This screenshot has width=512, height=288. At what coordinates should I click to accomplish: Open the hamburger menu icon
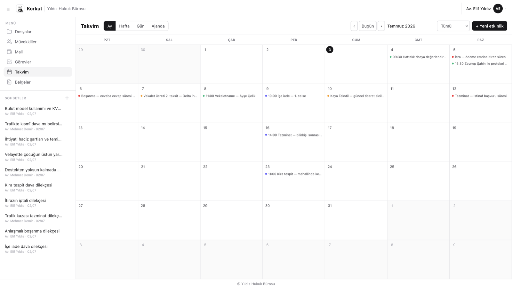8,9
